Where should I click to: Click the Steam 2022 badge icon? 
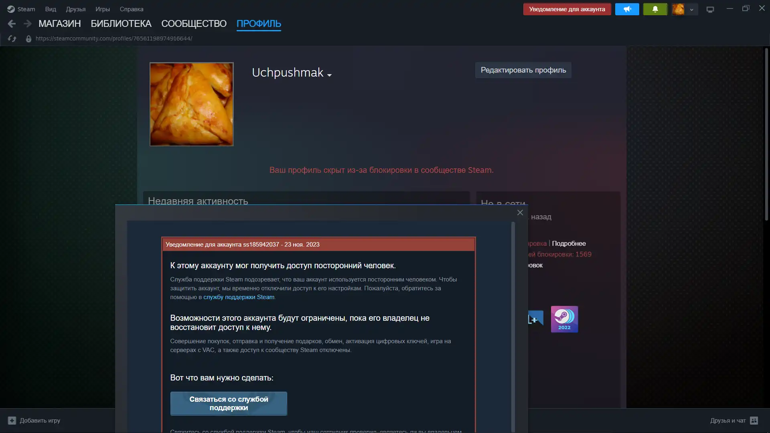[x=564, y=319]
